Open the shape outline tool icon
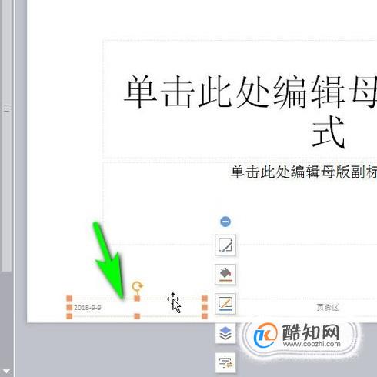Viewport: 377px width, 377px height. 225,304
